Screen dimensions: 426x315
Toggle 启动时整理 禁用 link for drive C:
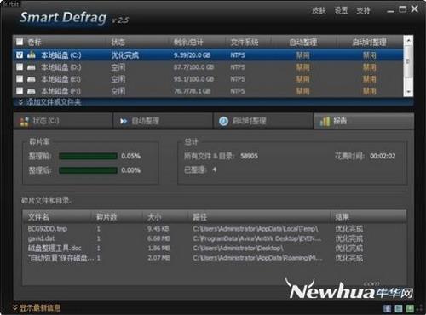pyautogui.click(x=370, y=55)
